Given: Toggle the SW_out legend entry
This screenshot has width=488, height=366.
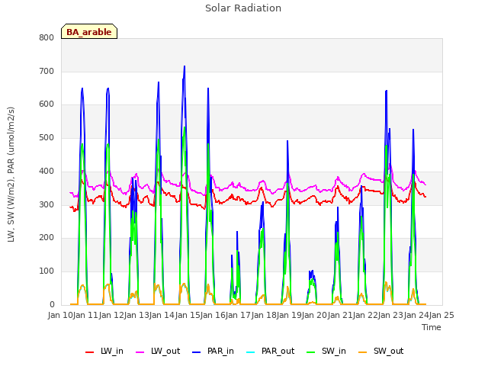Looking at the screenshot, I should click(381, 351).
